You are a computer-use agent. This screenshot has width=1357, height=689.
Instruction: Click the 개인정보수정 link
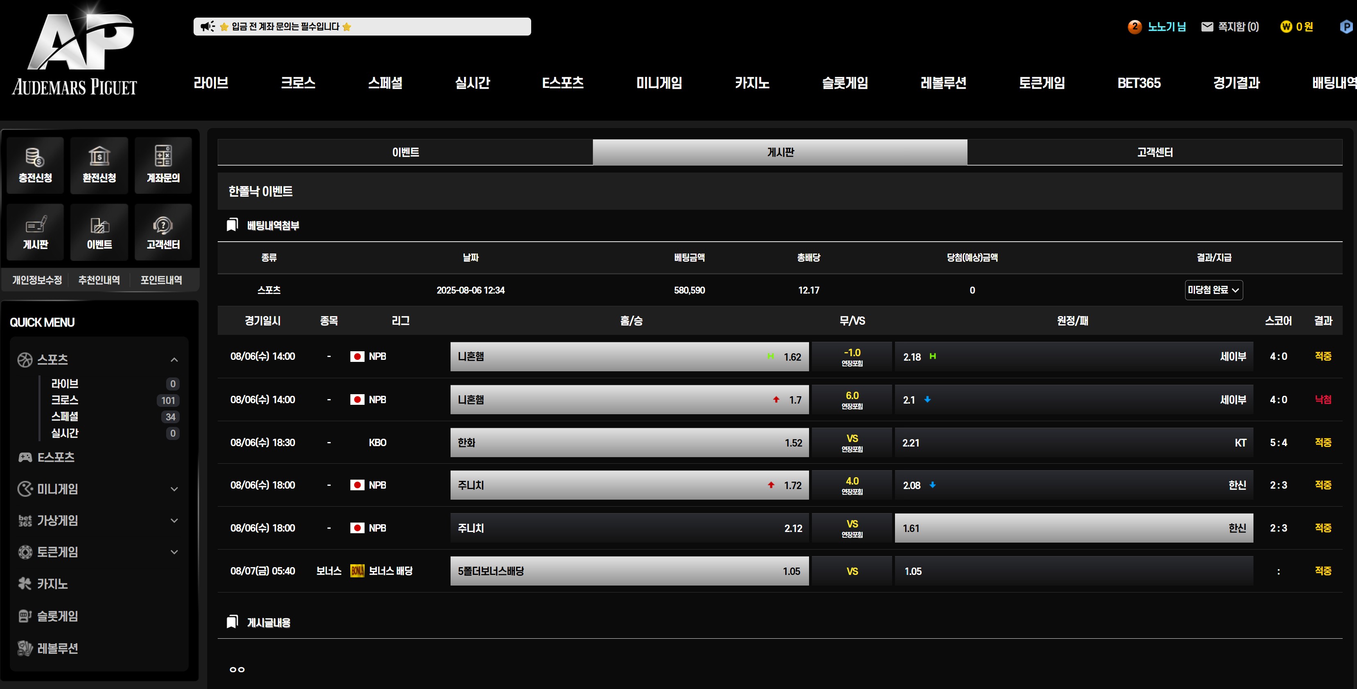click(37, 280)
